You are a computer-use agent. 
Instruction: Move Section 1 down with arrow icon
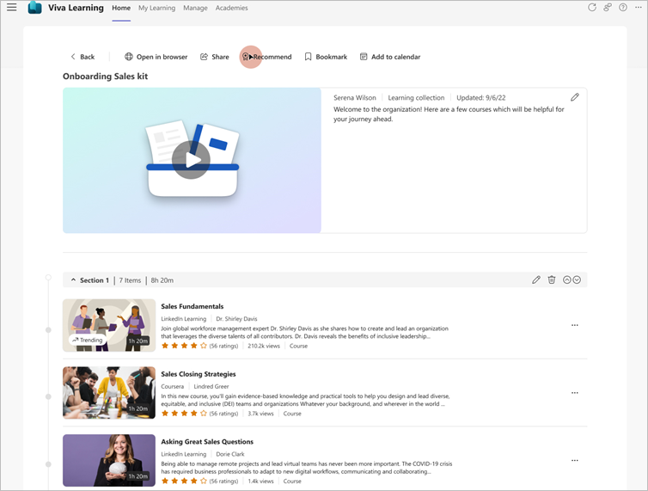577,280
